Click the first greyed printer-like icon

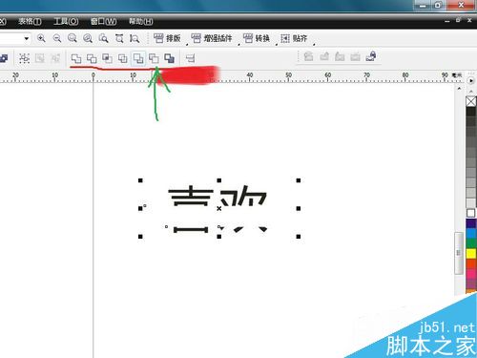(x=308, y=56)
